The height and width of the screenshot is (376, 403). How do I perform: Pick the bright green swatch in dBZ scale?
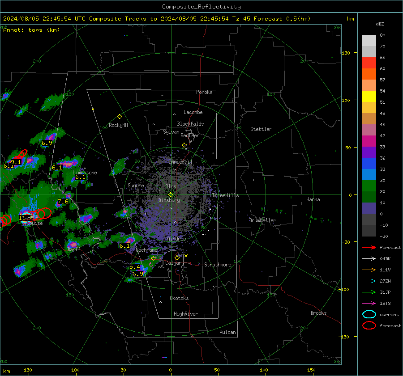(369, 186)
